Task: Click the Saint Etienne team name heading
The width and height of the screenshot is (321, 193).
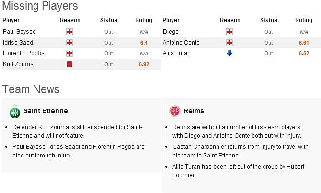Action: pyautogui.click(x=46, y=111)
